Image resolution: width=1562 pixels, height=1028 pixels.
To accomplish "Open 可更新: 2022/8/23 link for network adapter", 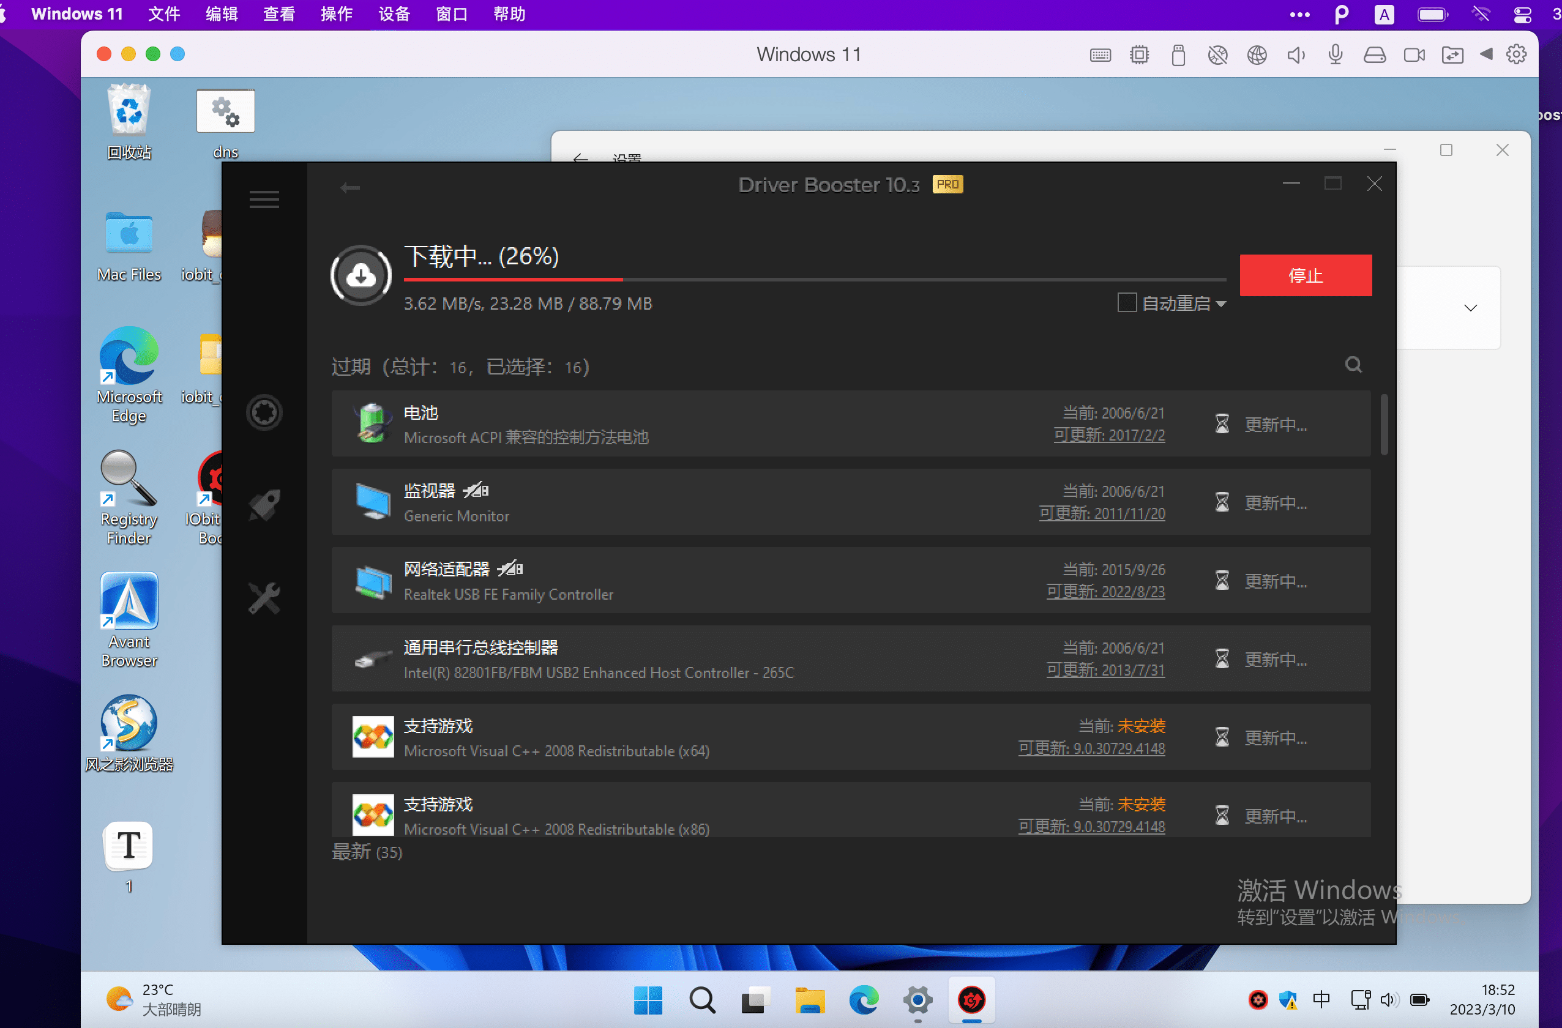I will click(1106, 592).
